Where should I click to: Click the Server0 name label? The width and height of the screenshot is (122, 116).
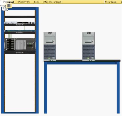coord(20,53)
